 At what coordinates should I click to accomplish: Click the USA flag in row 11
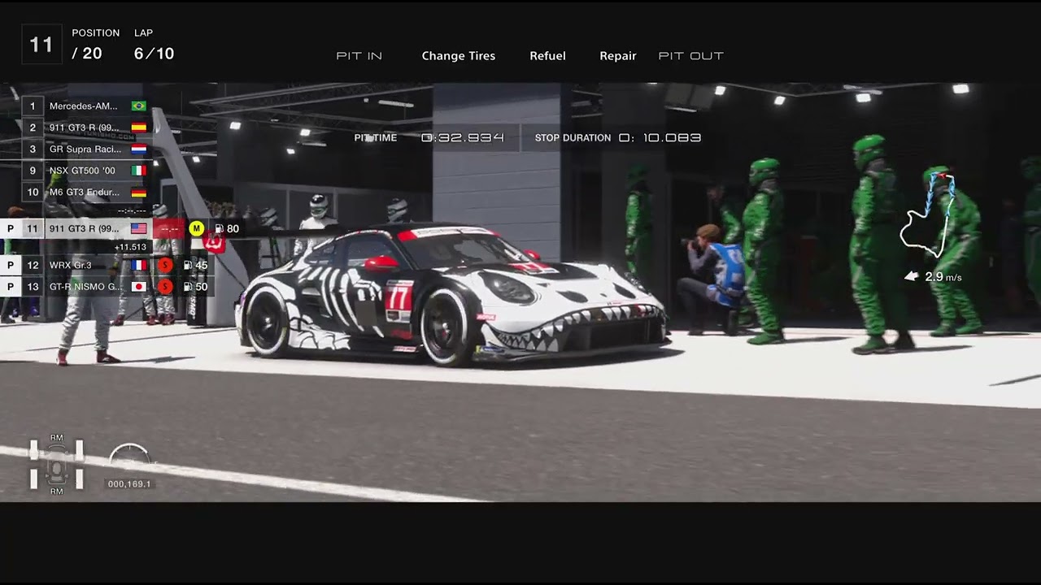[x=138, y=229]
